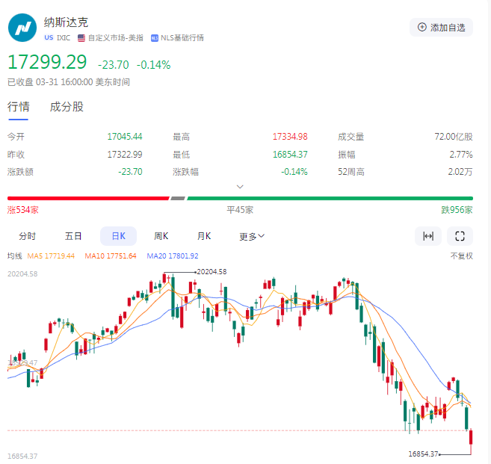Open the 更多 chart period dropdown
491x464 pixels.
[x=252, y=236]
